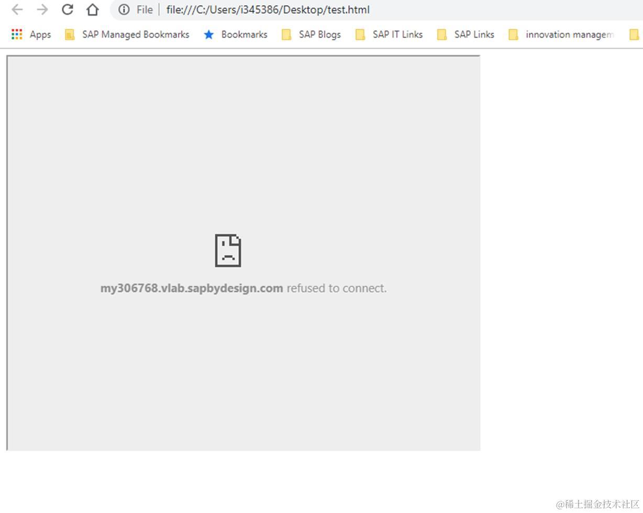This screenshot has height=513, width=643.
Task: Click the address bar URL test.html
Action: point(268,9)
